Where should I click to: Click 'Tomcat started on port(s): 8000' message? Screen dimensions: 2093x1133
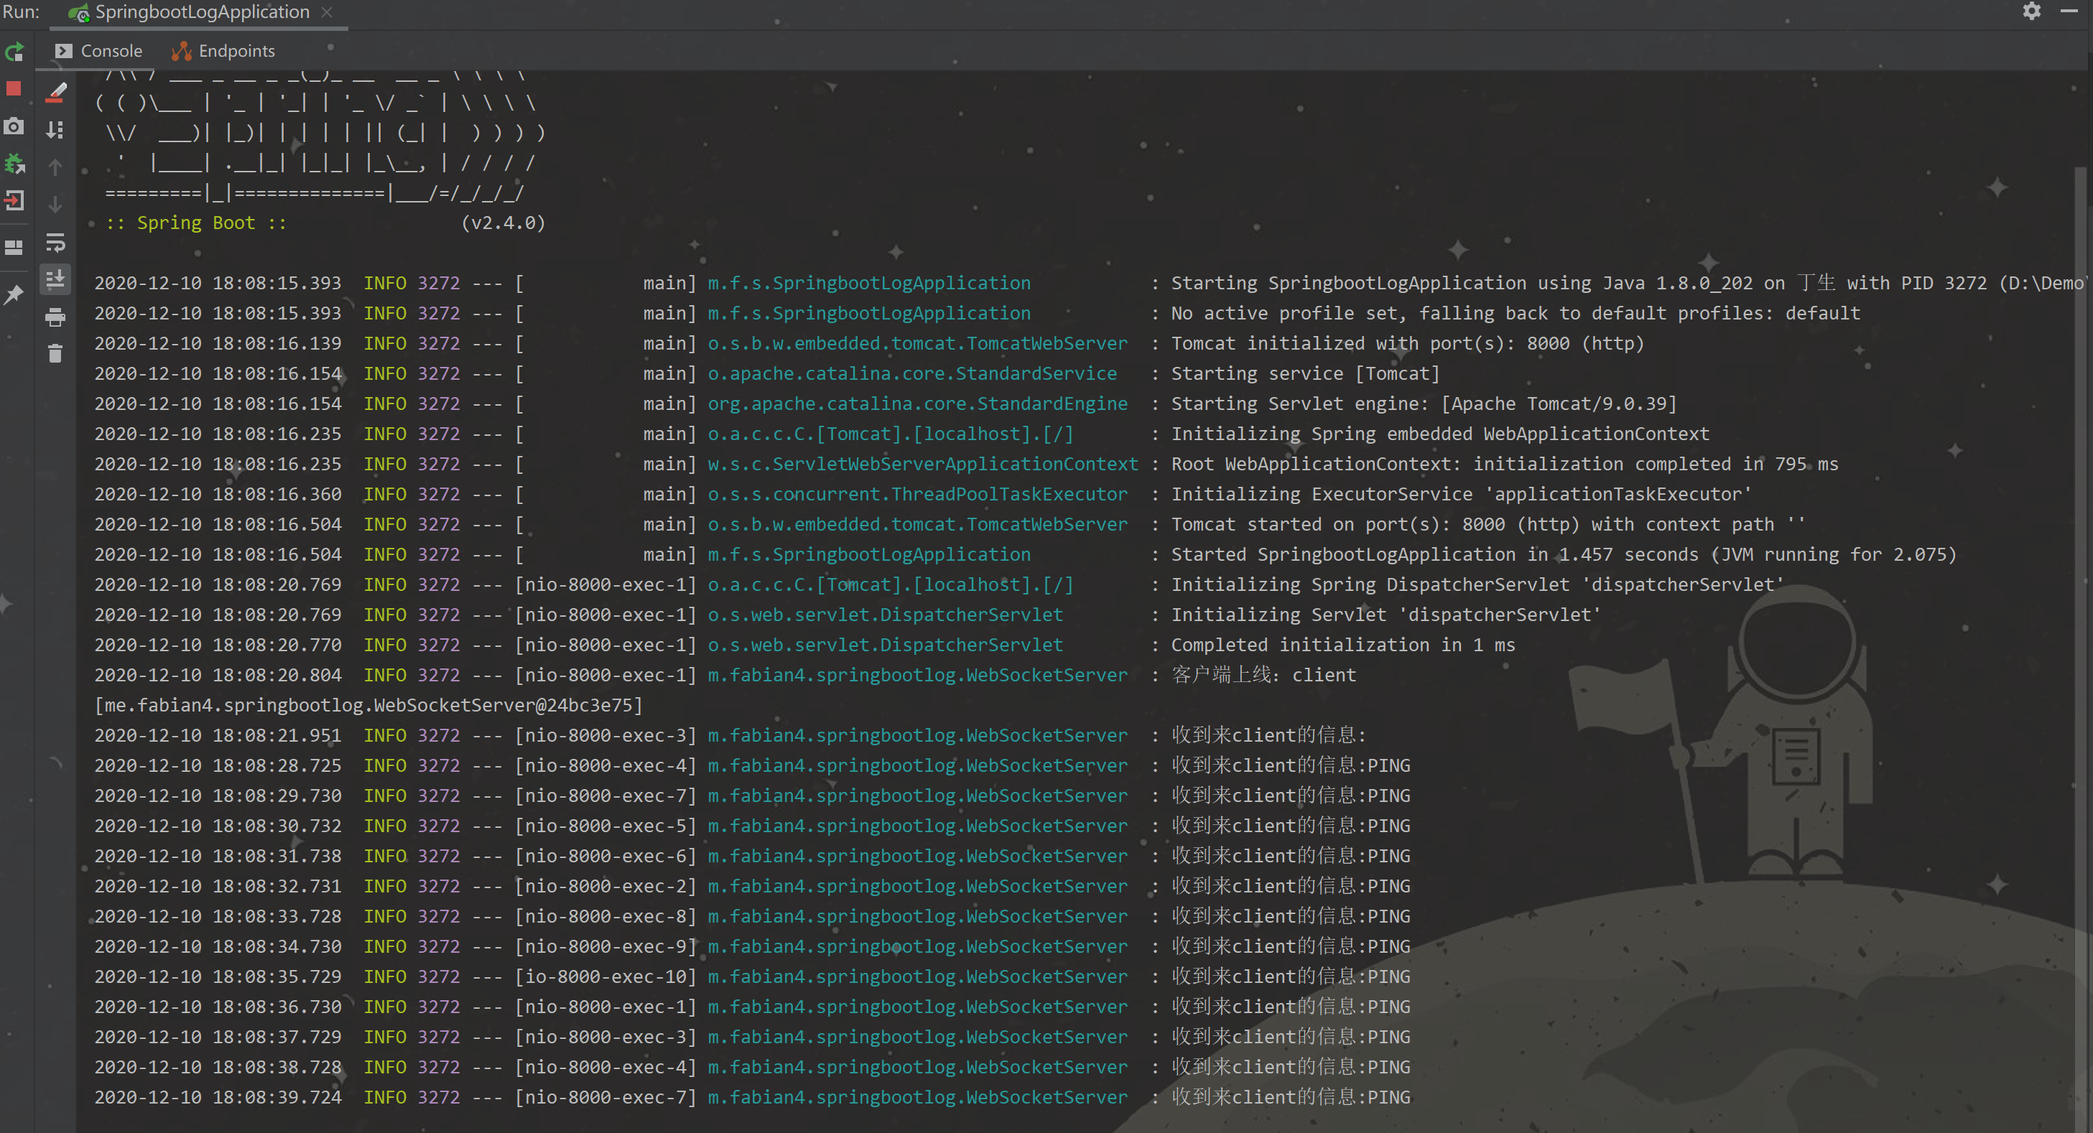click(x=1488, y=524)
